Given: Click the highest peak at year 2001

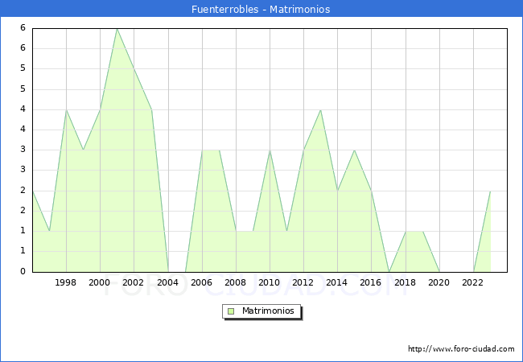Looking at the screenshot, I should pos(117,28).
